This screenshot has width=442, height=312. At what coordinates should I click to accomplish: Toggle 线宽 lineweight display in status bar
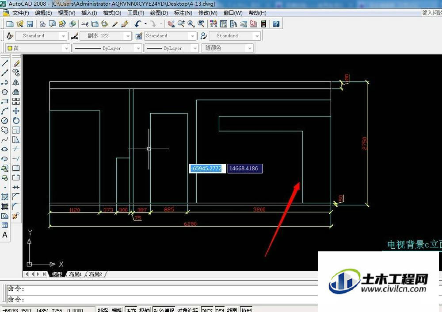click(x=232, y=310)
